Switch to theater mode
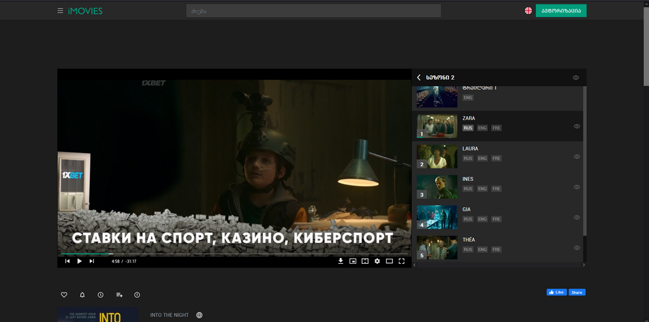The width and height of the screenshot is (649, 322). 389,261
